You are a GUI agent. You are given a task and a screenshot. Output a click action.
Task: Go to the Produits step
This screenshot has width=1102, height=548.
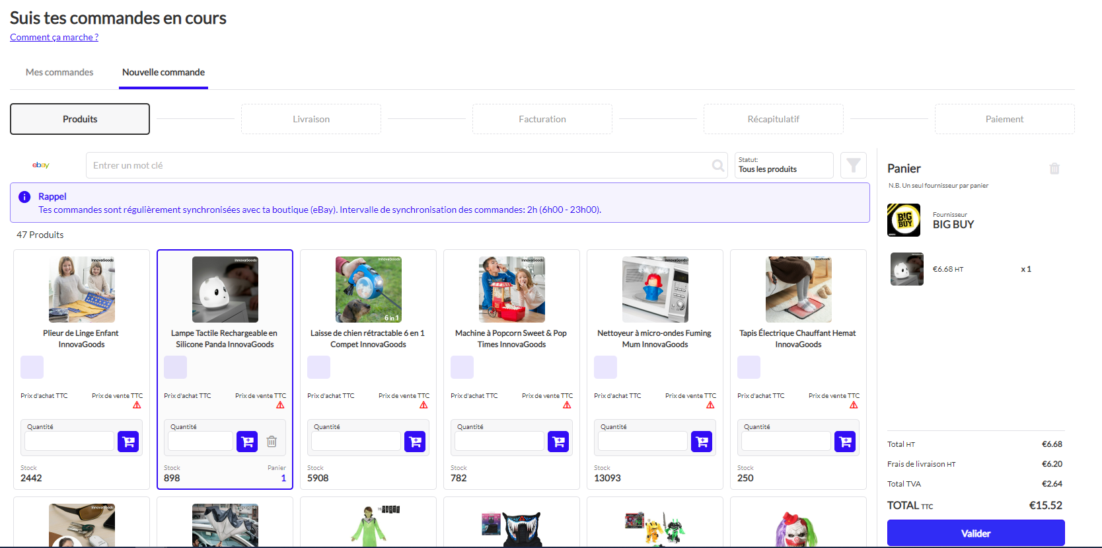point(80,119)
